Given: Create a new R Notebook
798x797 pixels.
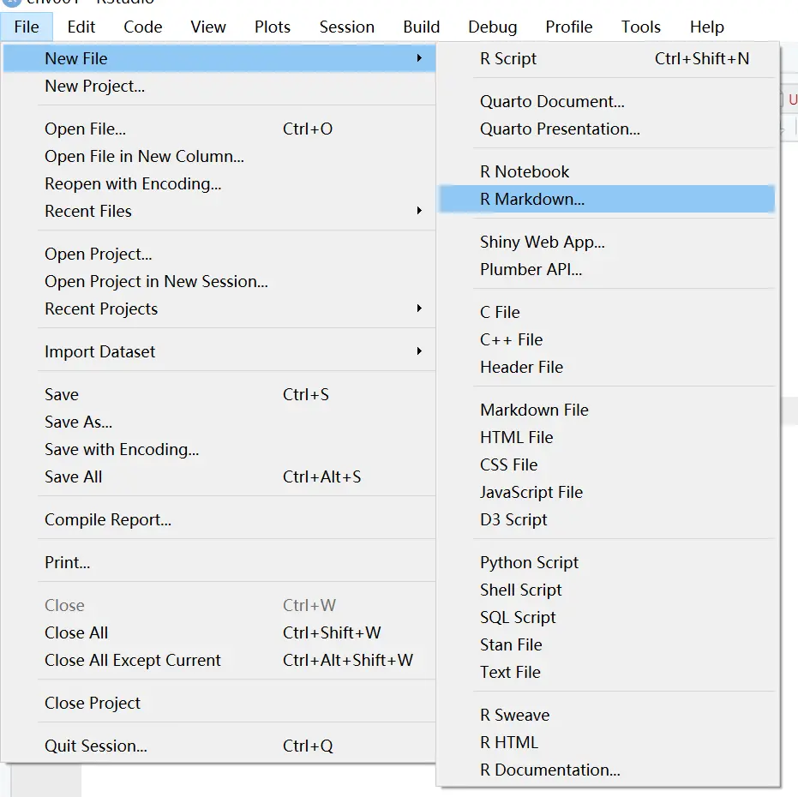Looking at the screenshot, I should [x=607, y=171].
